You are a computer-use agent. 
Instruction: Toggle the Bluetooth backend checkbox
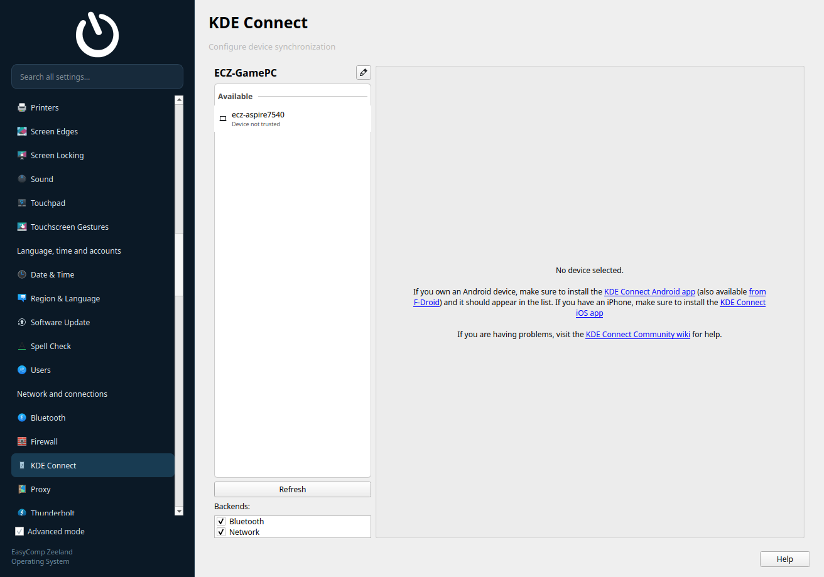tap(221, 521)
